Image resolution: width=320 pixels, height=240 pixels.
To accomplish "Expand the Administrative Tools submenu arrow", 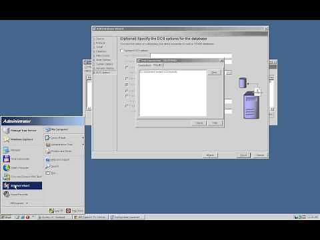I will 83,145.
